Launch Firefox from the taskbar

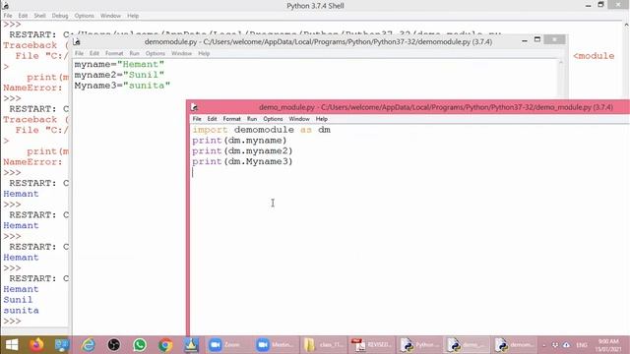[x=36, y=345]
